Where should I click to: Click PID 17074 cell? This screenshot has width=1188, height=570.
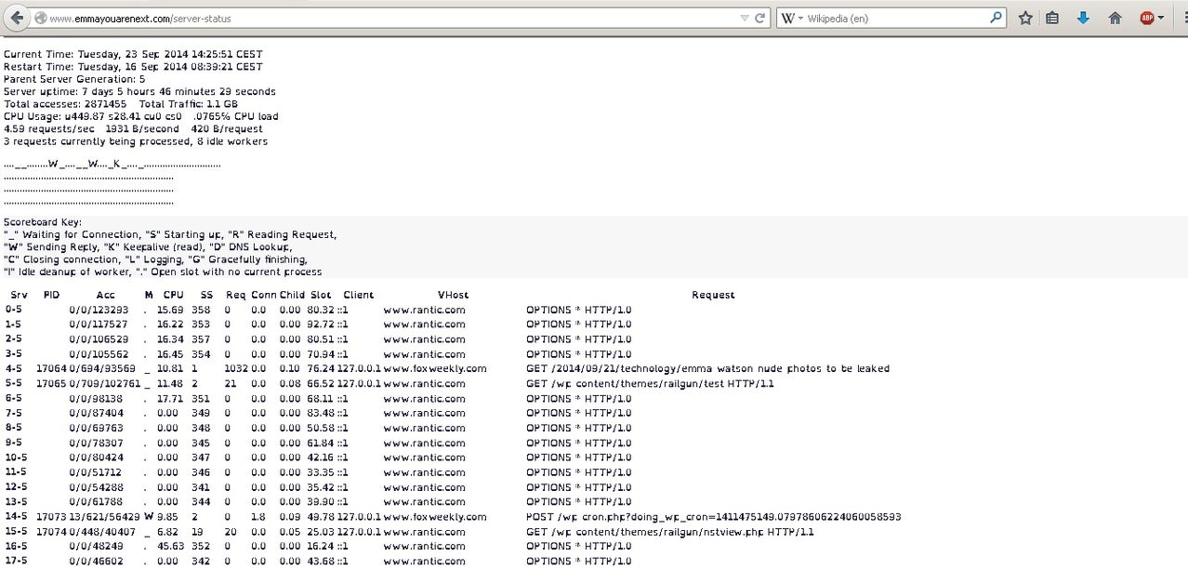point(51,532)
